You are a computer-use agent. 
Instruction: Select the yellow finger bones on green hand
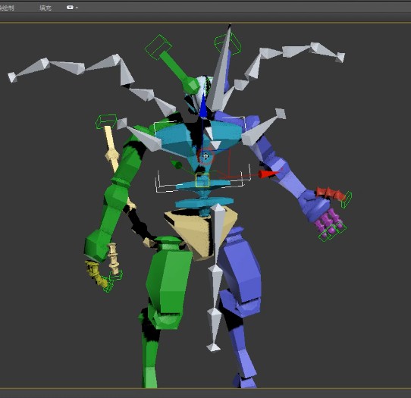[96, 274]
